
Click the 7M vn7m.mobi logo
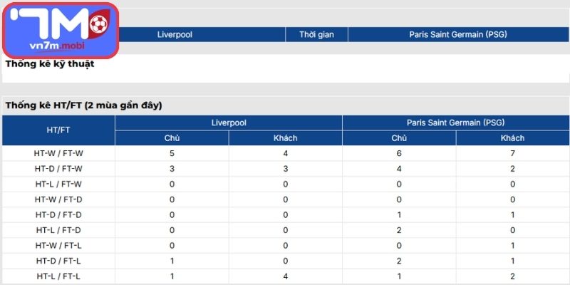click(x=60, y=30)
